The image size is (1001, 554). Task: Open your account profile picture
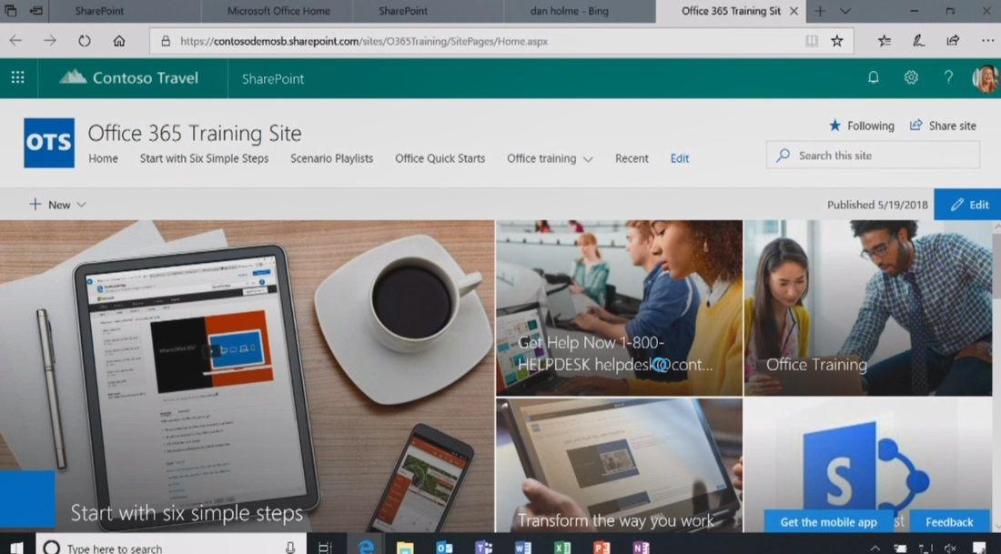[984, 77]
